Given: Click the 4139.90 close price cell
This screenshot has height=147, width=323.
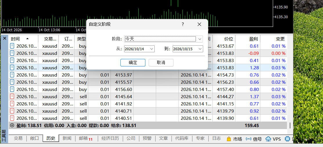Looking at the screenshot, I should [x=225, y=118].
